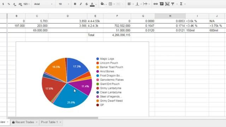Format selection as percent
The image size is (226, 127).
(9, 4)
